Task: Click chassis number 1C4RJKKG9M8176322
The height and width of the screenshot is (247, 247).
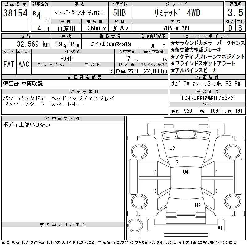Action: coord(207,98)
